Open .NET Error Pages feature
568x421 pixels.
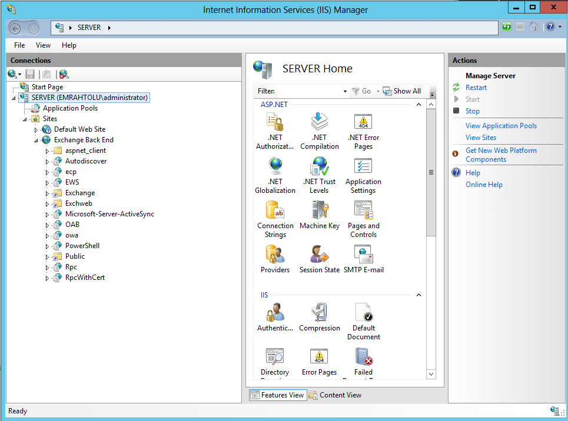(363, 131)
